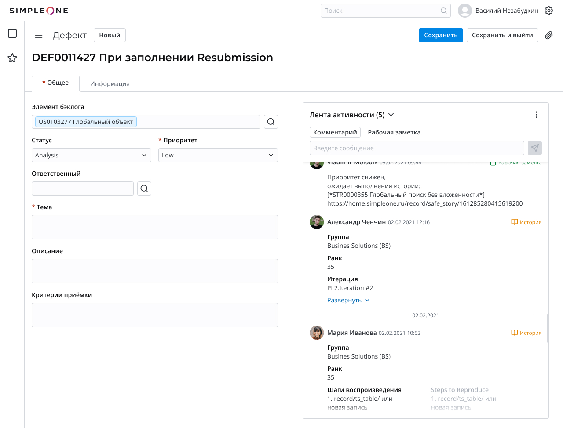Switch to the Информация tab
563x428 pixels.
coord(110,83)
